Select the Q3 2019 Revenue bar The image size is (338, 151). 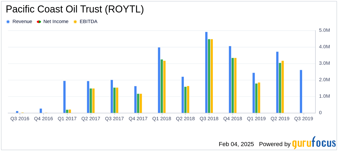[x=301, y=91]
